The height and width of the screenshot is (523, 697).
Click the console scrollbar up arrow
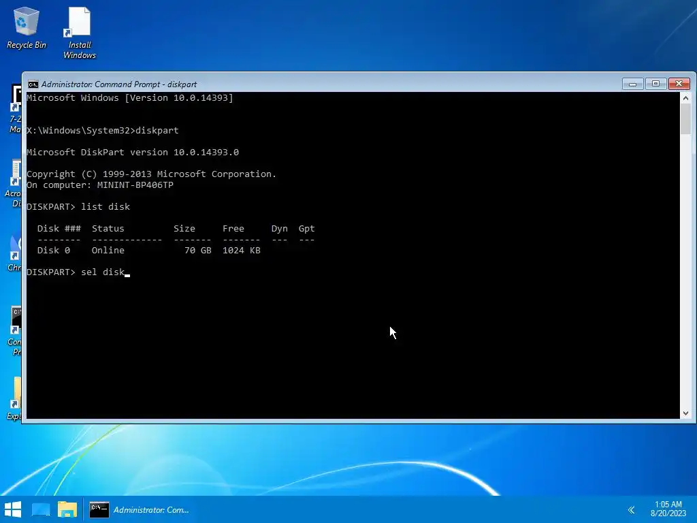tap(685, 98)
